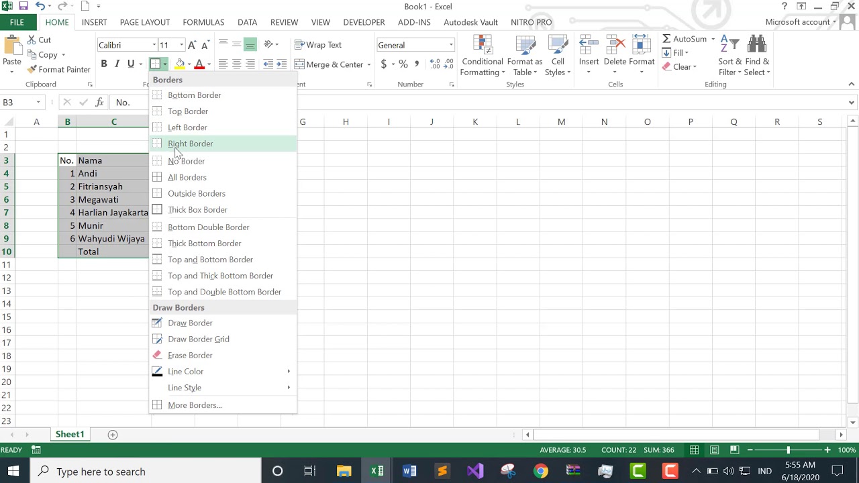Click the Insert cells icon
The width and height of the screenshot is (859, 483).
point(589,45)
